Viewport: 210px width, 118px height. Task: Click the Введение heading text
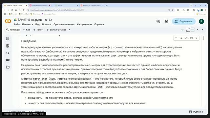tap(29, 41)
